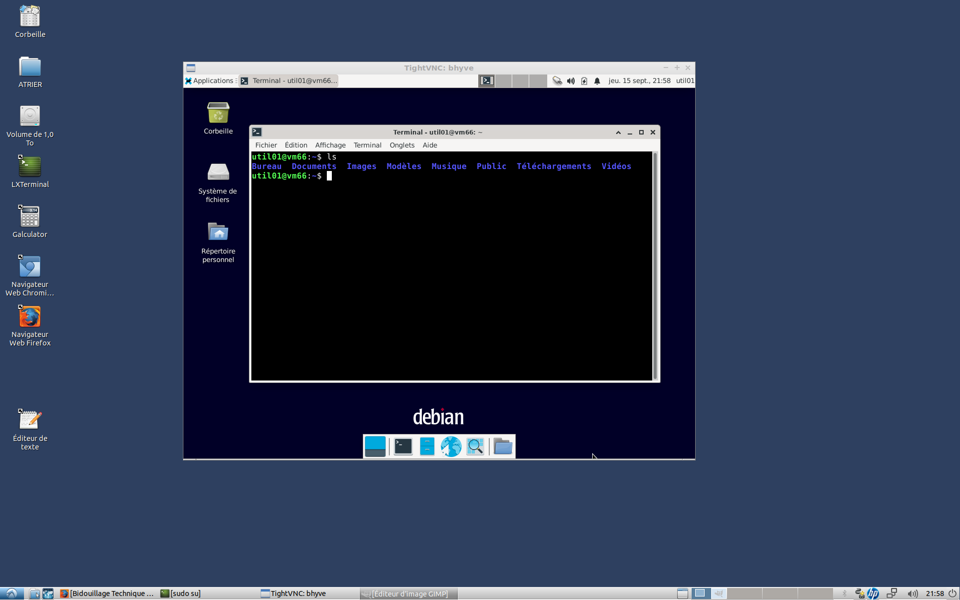This screenshot has width=960, height=600.
Task: Click the volume icon in XFCE panel
Action: [x=571, y=81]
